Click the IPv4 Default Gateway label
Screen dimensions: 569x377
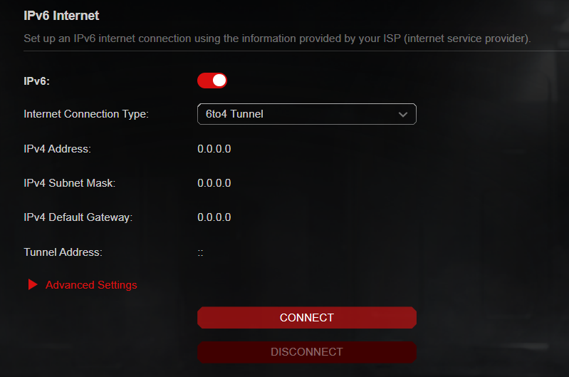pyautogui.click(x=78, y=217)
